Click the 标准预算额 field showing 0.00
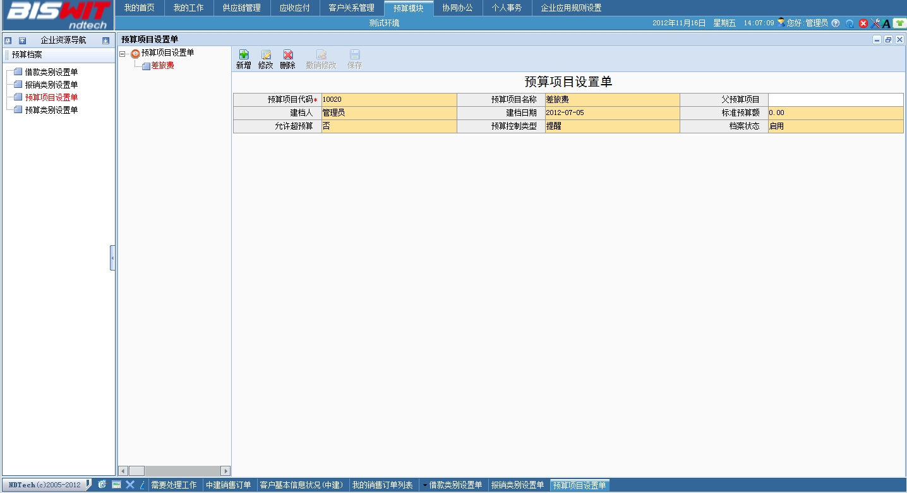Screen dimensions: 907x493 (x=836, y=113)
